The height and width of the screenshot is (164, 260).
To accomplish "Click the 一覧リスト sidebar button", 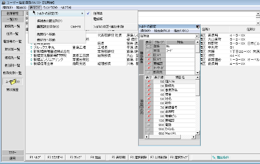I will [13, 19].
